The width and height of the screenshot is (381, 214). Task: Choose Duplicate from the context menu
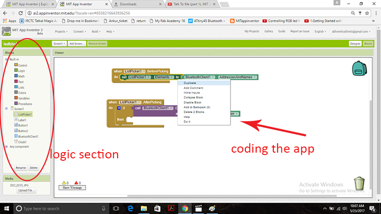click(x=204, y=83)
